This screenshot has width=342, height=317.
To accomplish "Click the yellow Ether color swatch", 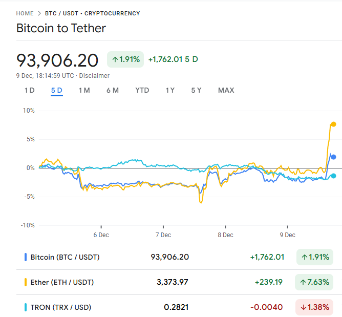I will 26,282.
